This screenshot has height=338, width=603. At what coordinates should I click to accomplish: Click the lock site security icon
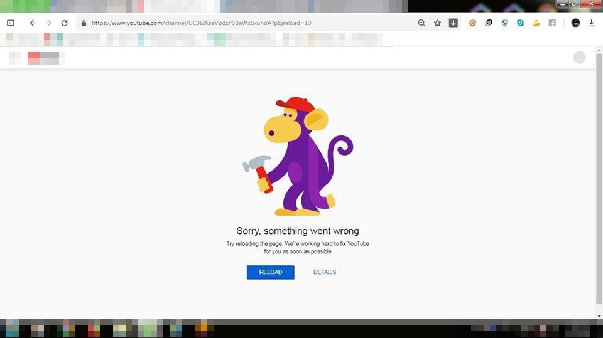click(x=84, y=23)
